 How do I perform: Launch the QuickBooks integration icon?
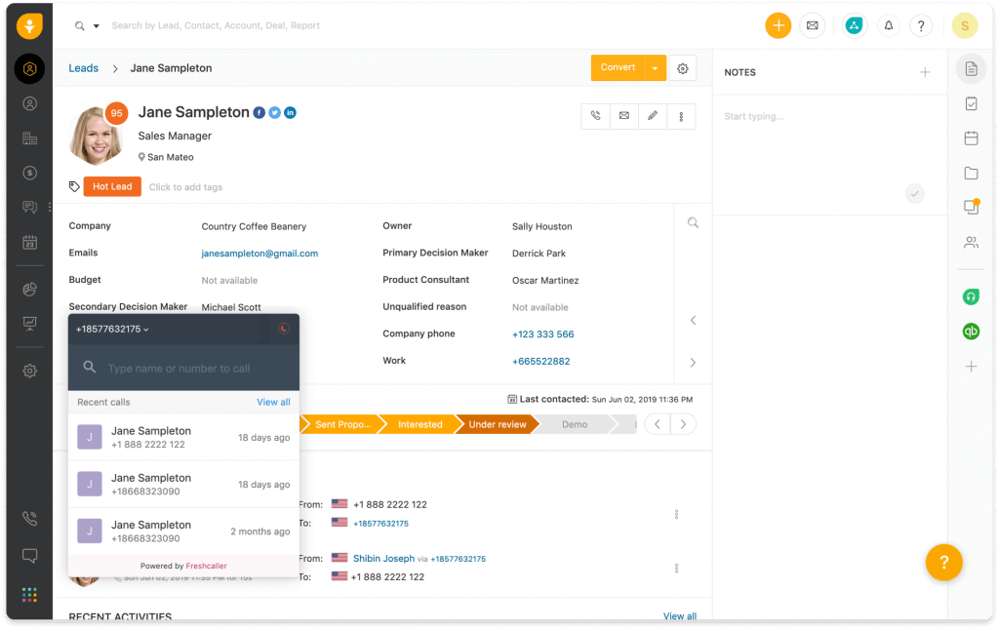coord(971,331)
